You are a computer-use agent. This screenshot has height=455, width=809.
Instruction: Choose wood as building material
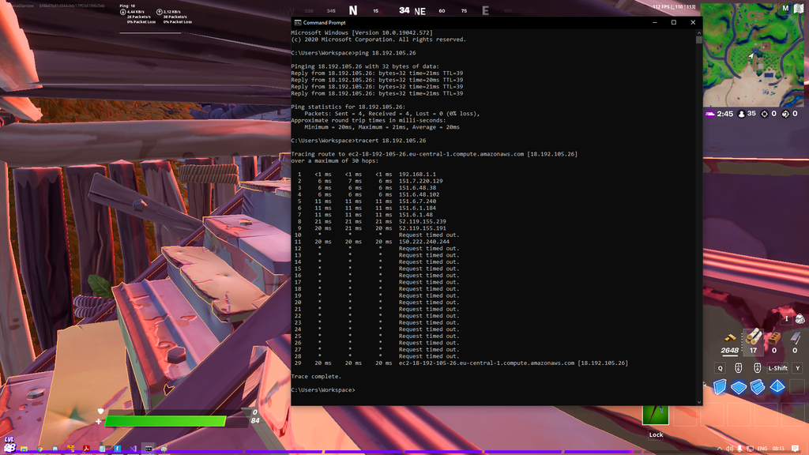(x=753, y=338)
